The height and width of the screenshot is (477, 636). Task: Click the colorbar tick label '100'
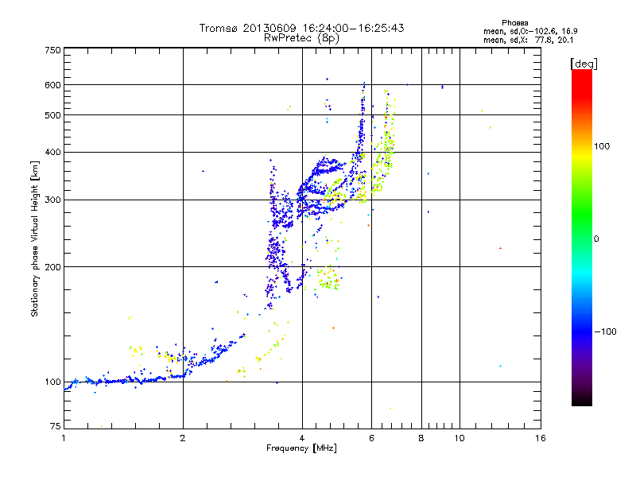coord(602,146)
